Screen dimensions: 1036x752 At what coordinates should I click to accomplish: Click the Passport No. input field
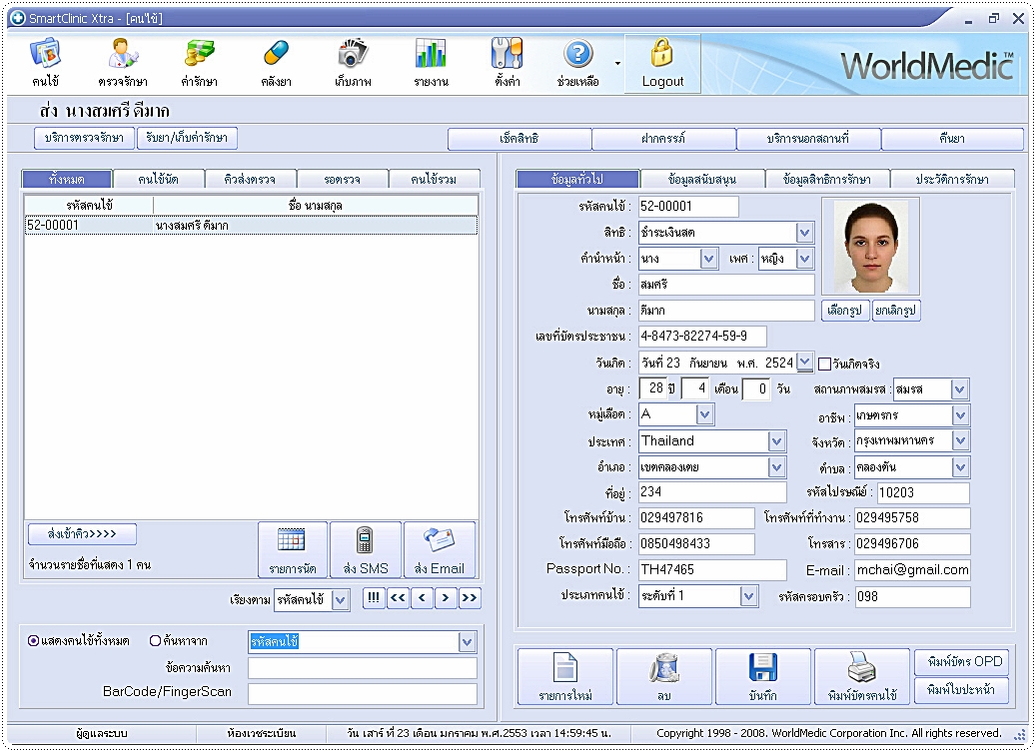pos(712,570)
